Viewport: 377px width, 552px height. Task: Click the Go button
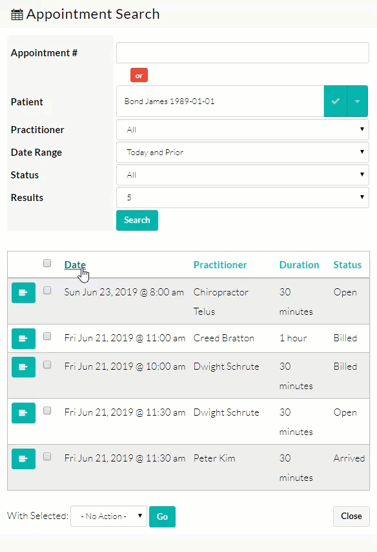point(162,516)
